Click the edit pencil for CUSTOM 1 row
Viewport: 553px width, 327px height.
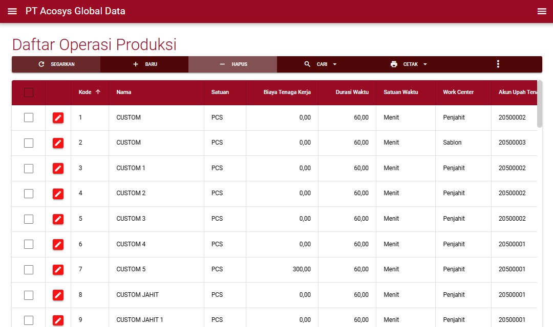click(58, 168)
